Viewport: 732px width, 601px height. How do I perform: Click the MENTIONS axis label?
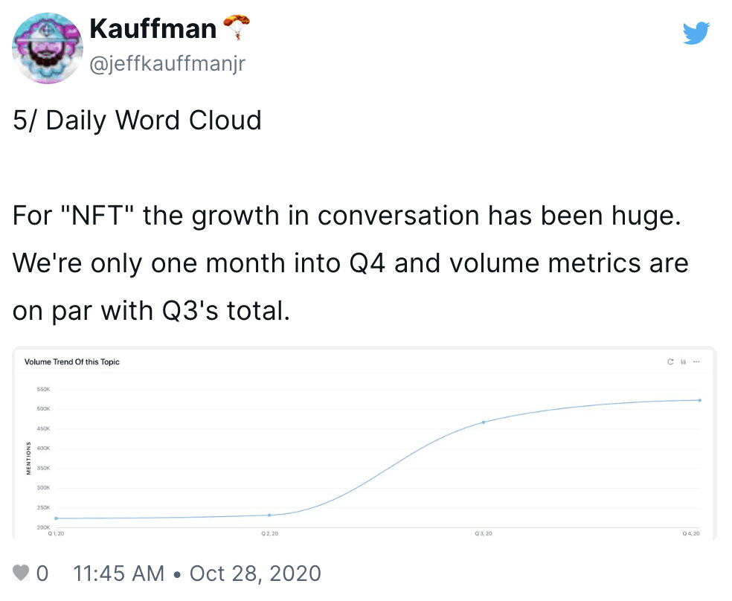pos(28,458)
